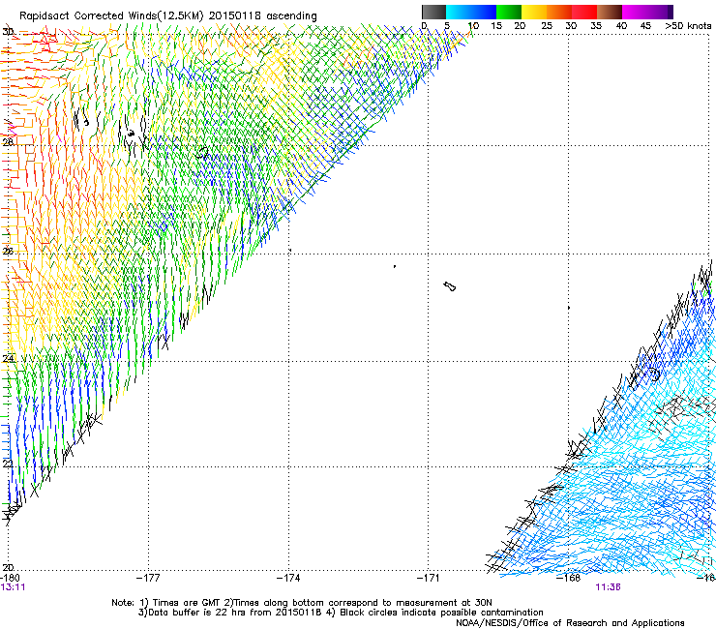Click the yellow 20-25 knots legend swatch
Image resolution: width=716 pixels, height=629 pixels.
534,12
